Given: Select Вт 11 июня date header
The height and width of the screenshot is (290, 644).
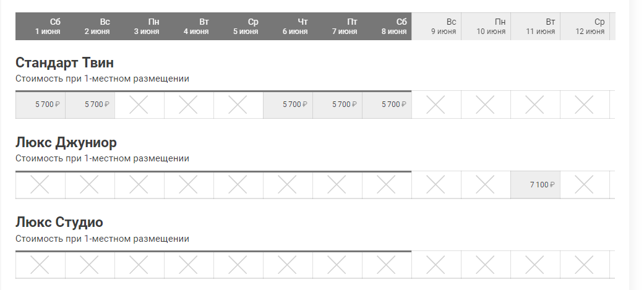Looking at the screenshot, I should click(536, 27).
